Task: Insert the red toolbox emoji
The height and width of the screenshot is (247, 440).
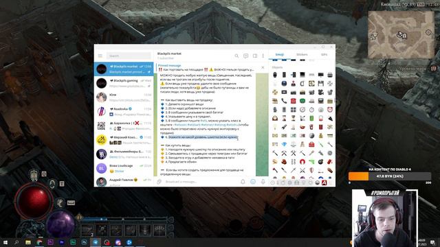Action: click(311, 144)
